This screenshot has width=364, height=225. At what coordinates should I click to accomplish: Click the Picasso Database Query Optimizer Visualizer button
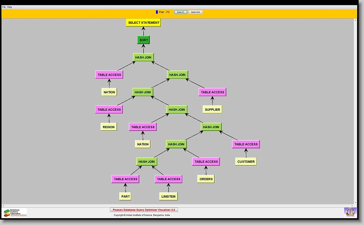(x=144, y=210)
